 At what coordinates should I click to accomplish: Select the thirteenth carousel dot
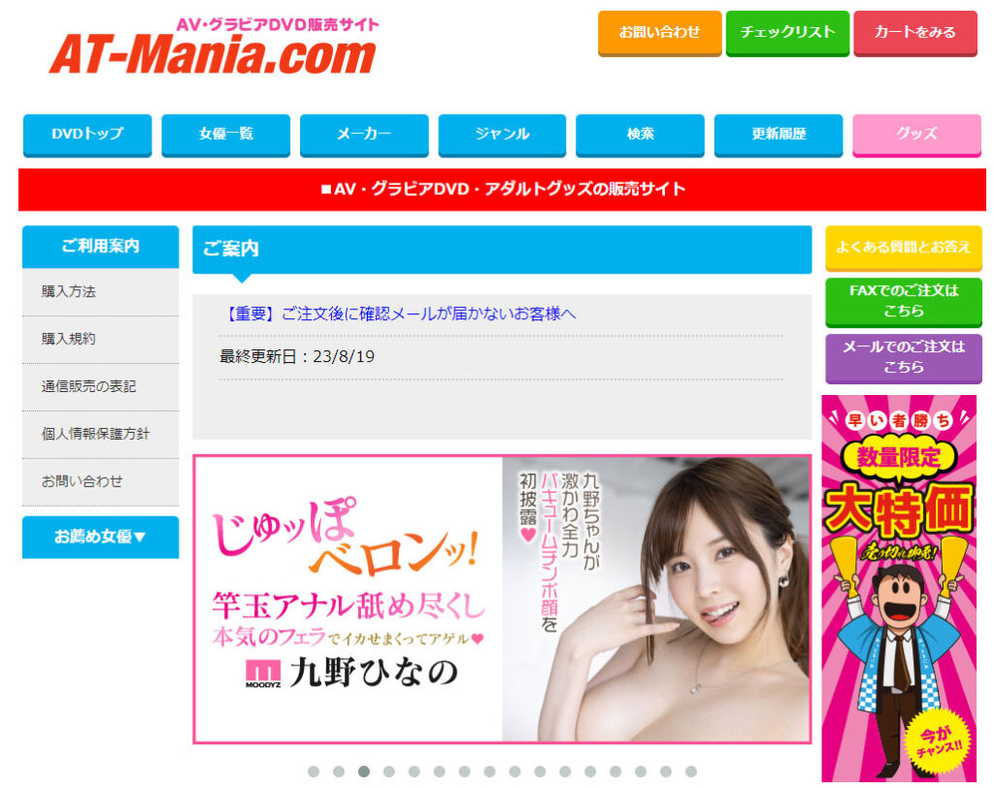point(615,772)
